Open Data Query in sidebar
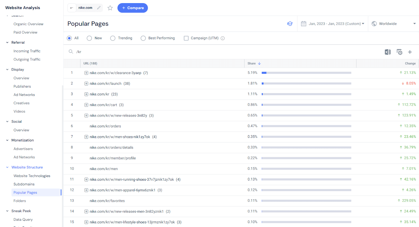Screen dimensions: 419x227 23,219
